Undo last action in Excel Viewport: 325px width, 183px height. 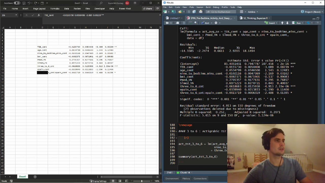(x=29, y=3)
